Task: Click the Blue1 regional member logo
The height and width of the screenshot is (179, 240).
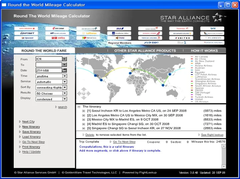Action: (x=182, y=43)
